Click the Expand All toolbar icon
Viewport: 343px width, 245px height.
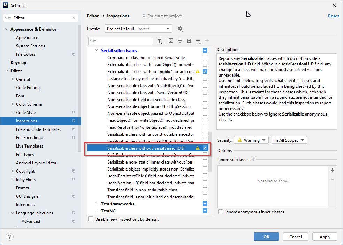click(x=171, y=41)
